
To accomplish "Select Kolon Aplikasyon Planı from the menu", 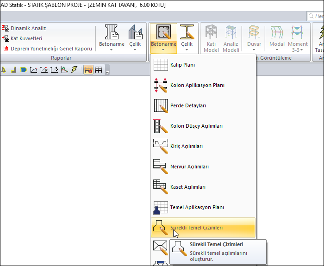I will [197, 85].
